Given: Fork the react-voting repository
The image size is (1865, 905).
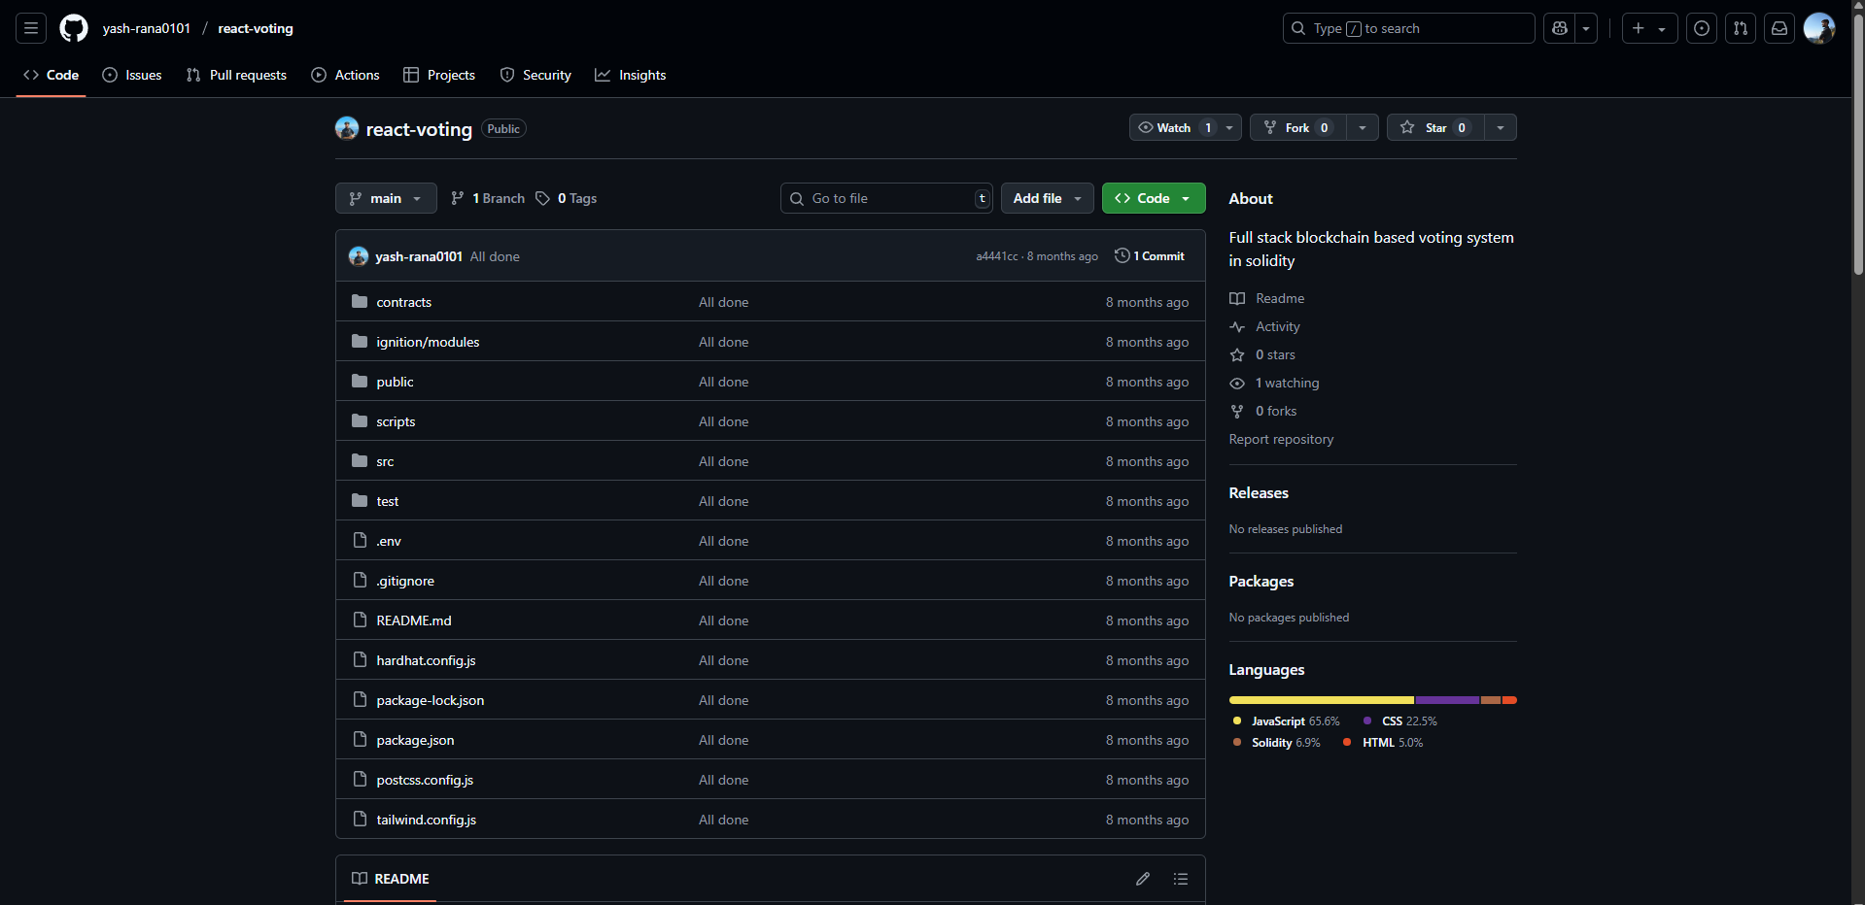Looking at the screenshot, I should [1297, 127].
